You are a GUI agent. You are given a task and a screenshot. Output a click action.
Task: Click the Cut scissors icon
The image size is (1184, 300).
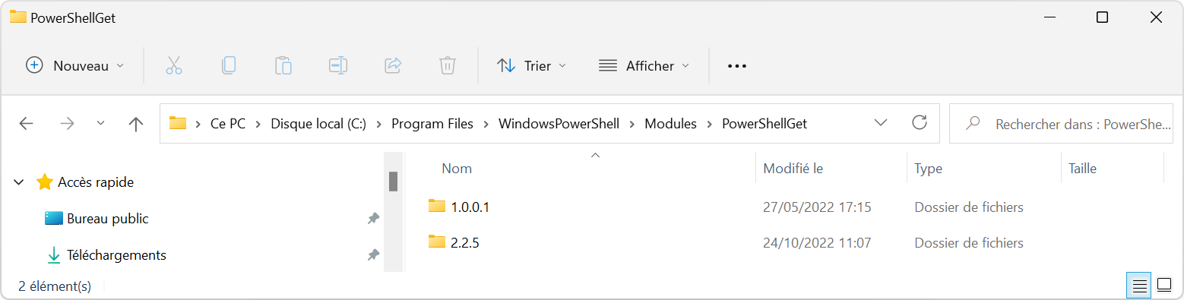tap(174, 66)
